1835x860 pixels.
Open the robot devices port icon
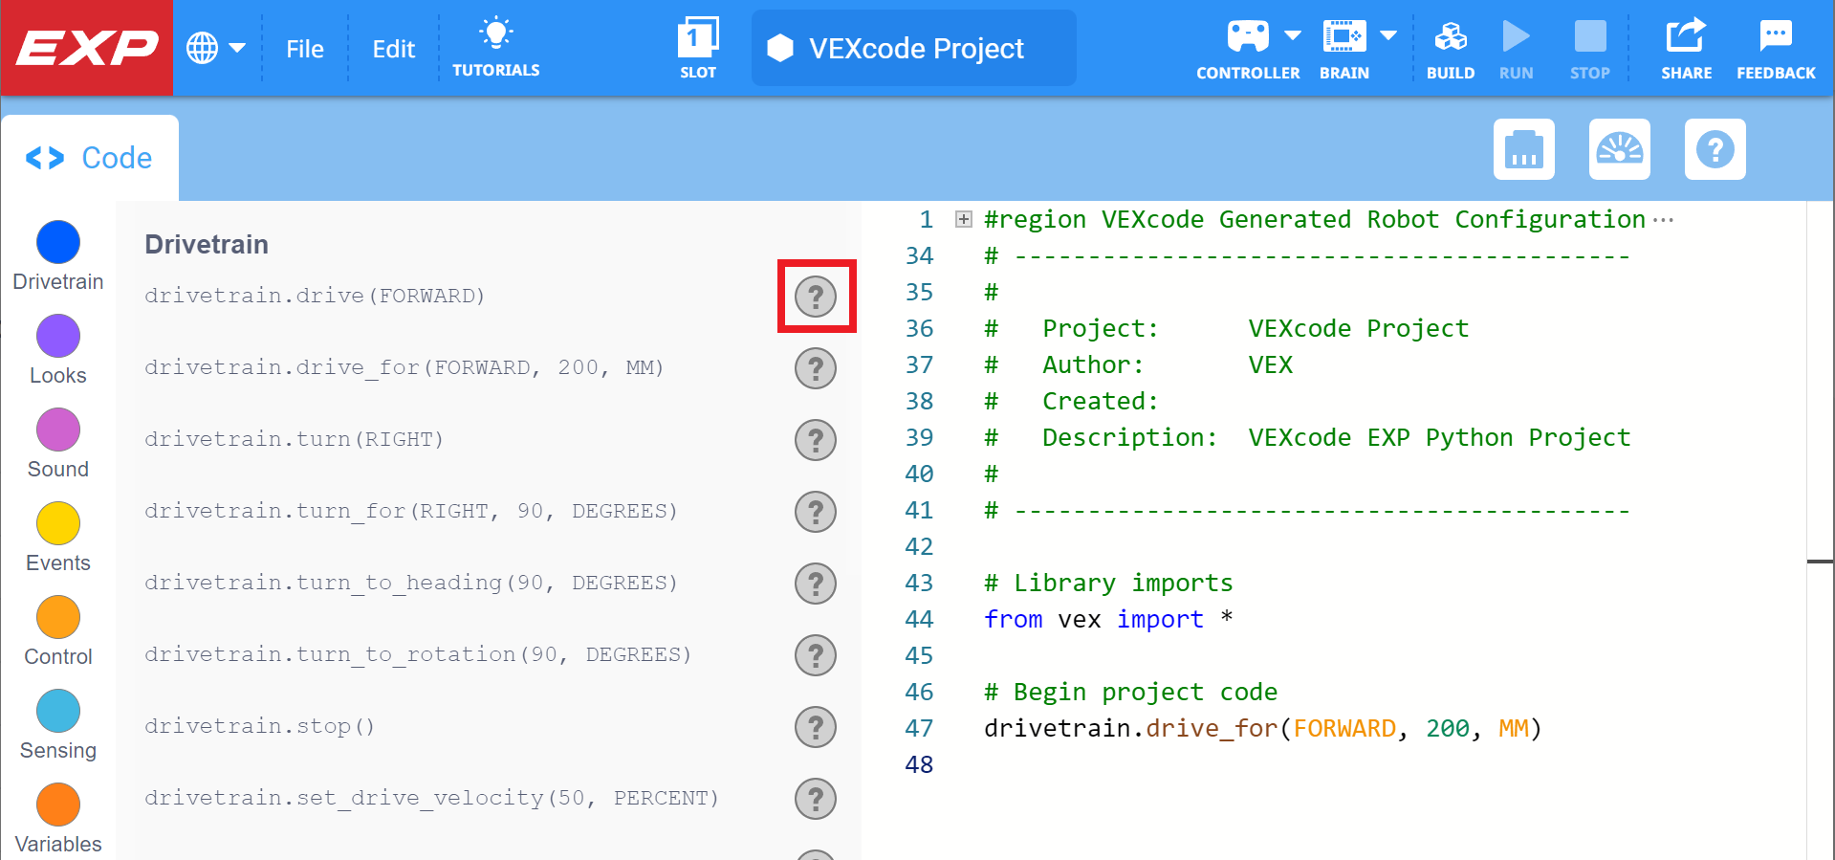coord(1523,150)
